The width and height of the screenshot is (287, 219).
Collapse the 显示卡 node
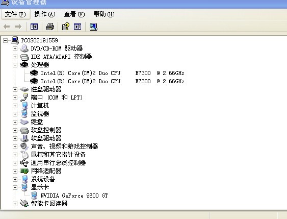15,187
